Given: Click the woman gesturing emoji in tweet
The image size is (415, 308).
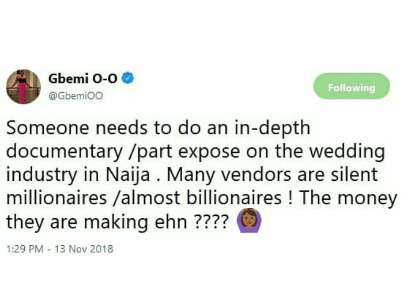Looking at the screenshot, I should tap(250, 222).
